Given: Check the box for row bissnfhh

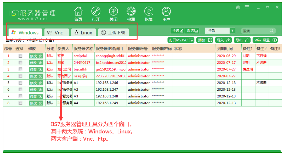Looking at the screenshot, I should [20, 69].
